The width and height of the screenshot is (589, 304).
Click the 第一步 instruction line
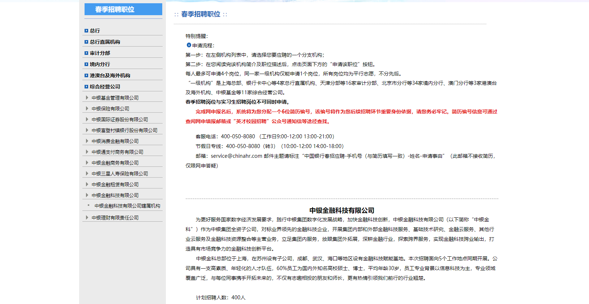[255, 55]
